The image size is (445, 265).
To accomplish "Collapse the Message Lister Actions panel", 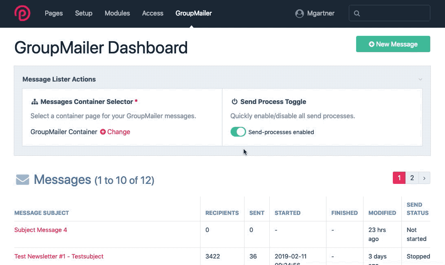I will pos(420,79).
